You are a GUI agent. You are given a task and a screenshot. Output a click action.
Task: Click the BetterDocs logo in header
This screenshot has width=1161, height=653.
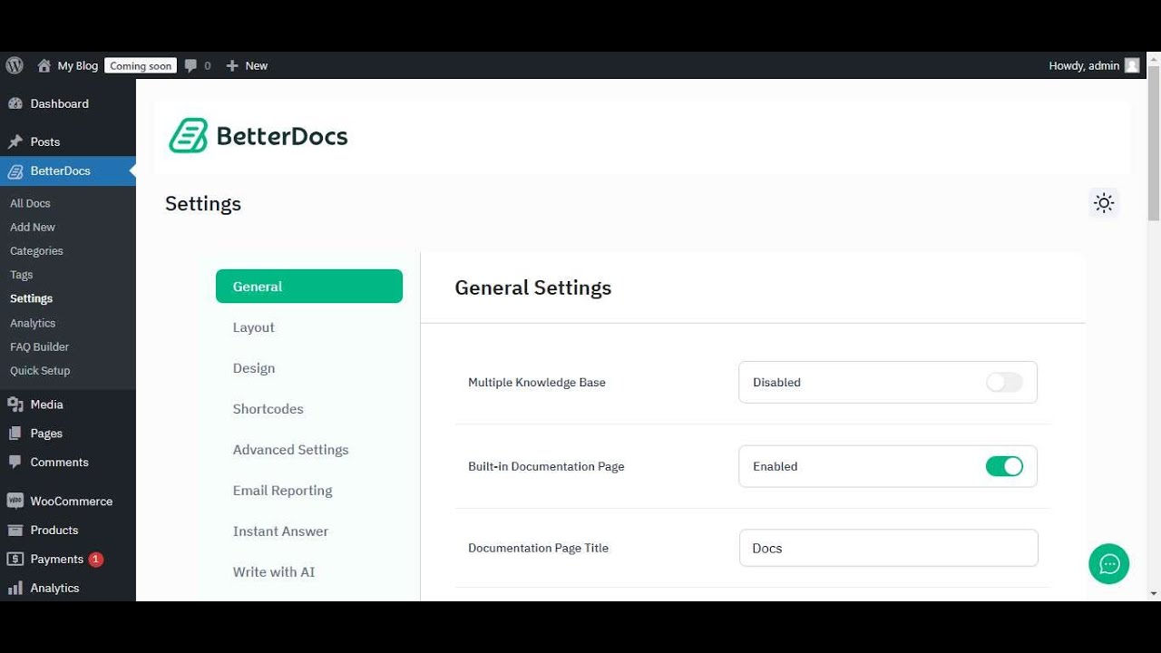(259, 136)
